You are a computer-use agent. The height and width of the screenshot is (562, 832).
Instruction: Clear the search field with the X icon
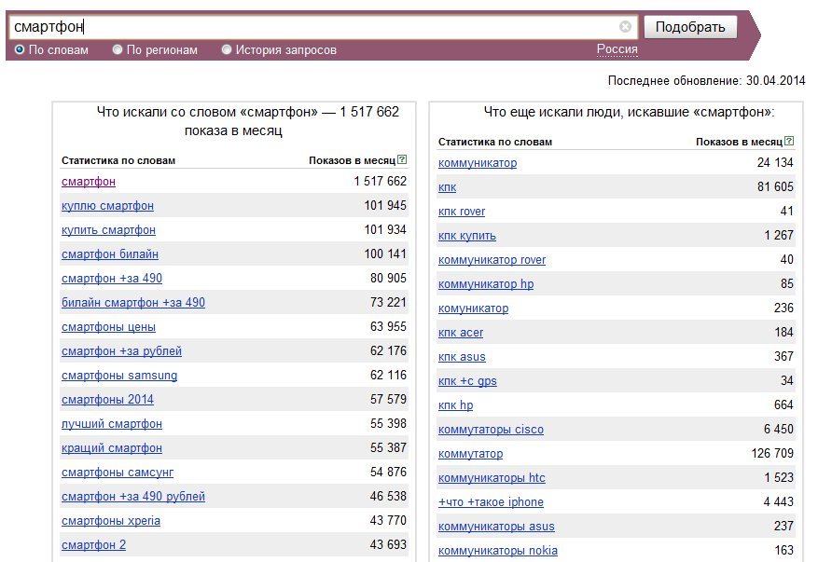click(625, 26)
